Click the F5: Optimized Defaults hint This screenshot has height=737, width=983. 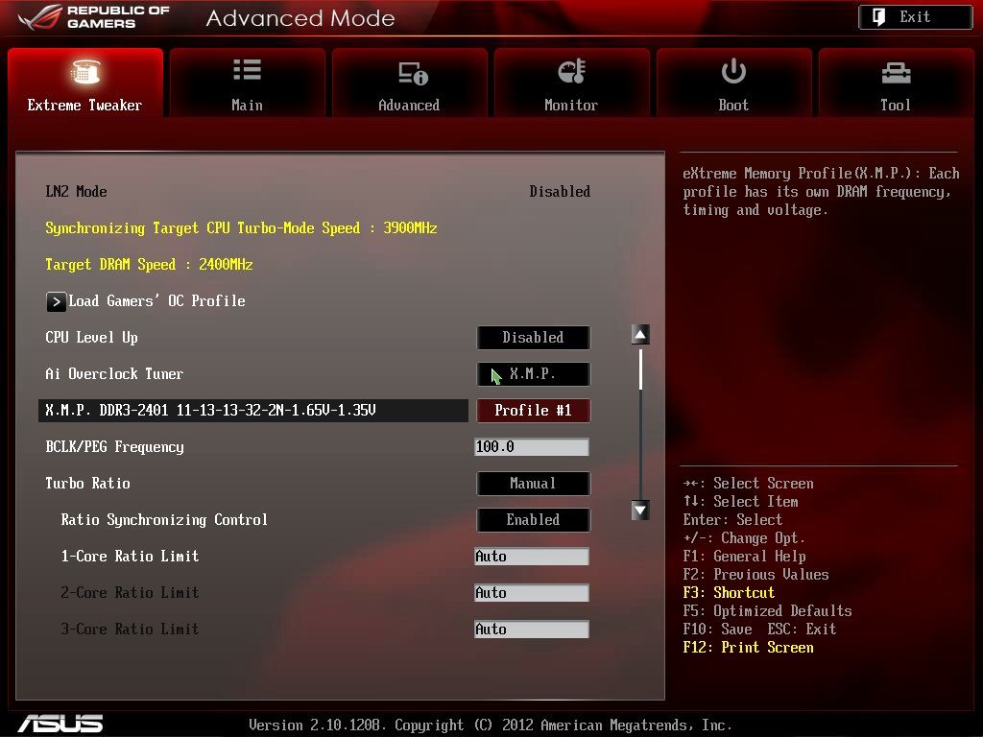coord(767,611)
